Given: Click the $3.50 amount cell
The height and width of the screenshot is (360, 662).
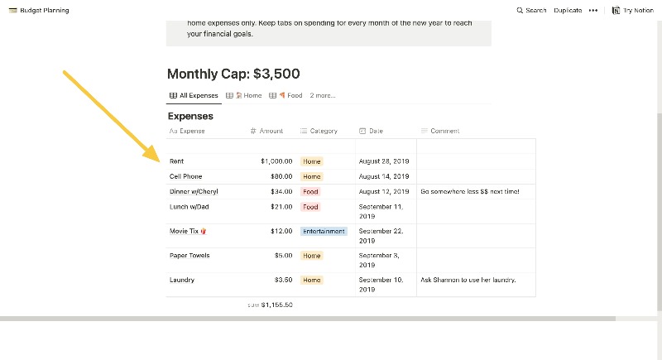Looking at the screenshot, I should pyautogui.click(x=283, y=280).
